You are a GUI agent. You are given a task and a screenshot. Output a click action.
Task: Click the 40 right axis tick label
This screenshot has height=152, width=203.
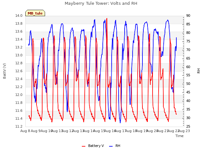[x=188, y=101]
